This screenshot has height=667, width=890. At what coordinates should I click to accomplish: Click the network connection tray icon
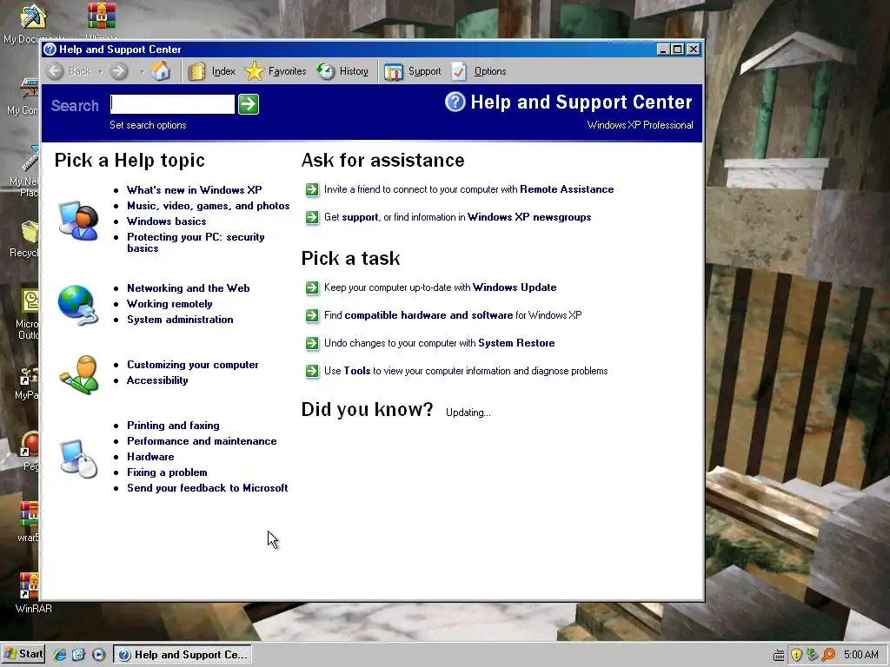[813, 655]
